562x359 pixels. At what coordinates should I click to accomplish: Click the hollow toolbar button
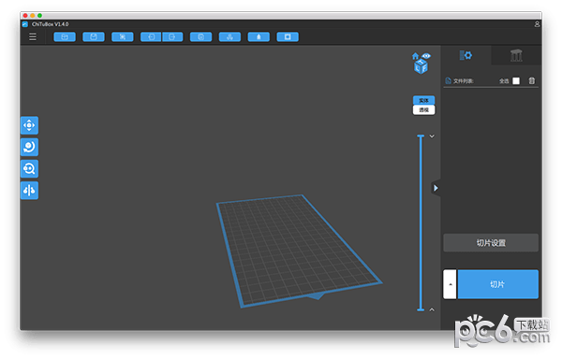point(259,36)
